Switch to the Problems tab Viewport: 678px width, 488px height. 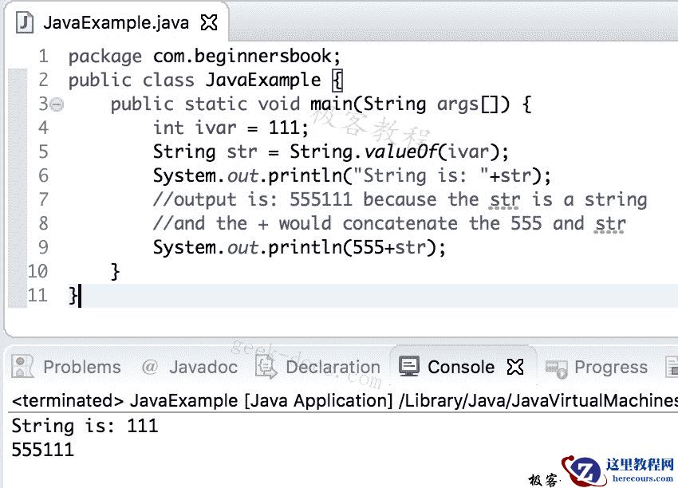point(82,367)
